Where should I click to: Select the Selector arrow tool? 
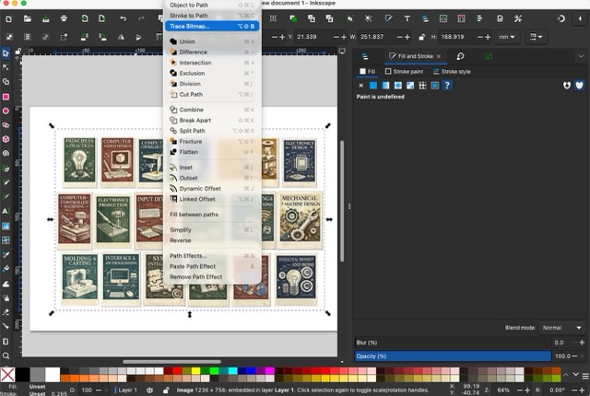(x=6, y=52)
